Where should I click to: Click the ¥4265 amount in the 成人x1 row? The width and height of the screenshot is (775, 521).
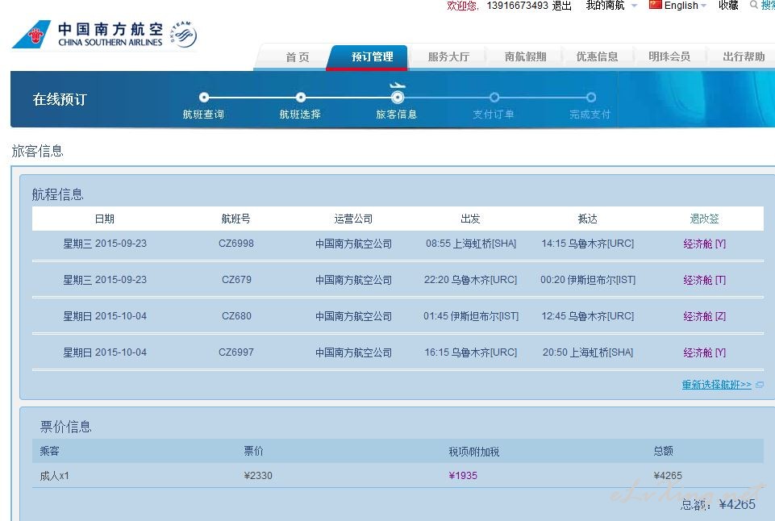(x=668, y=476)
